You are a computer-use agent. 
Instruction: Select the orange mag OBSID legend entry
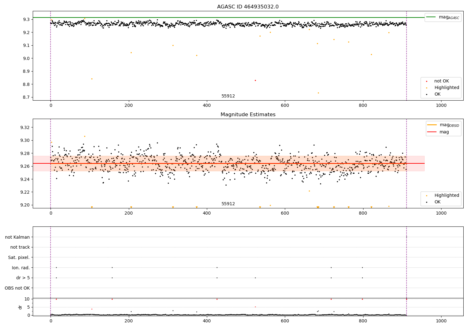pos(443,125)
